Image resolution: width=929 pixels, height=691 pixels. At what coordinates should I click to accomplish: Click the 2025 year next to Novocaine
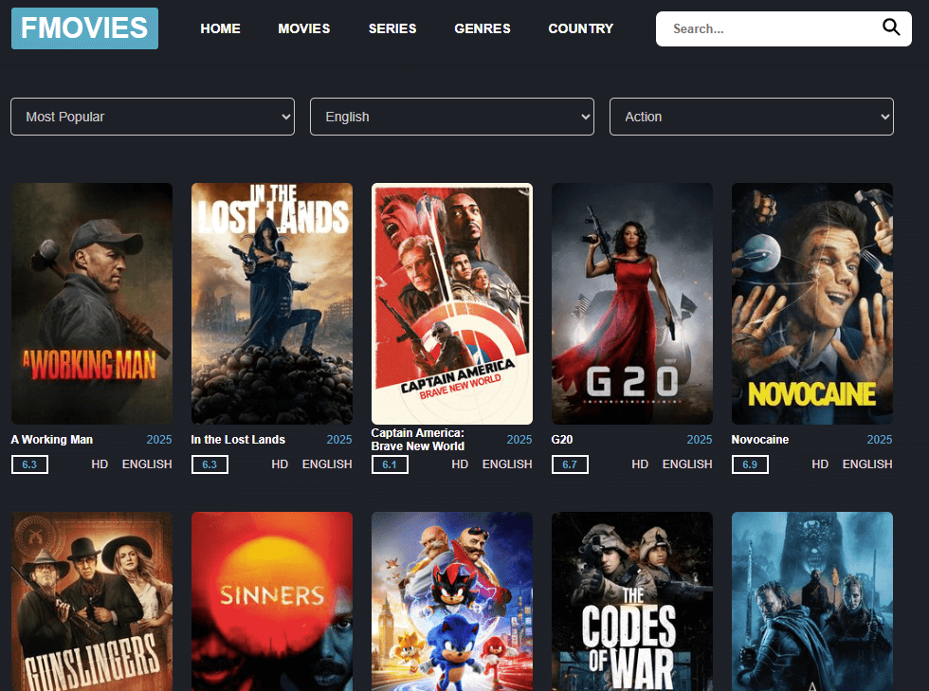click(x=880, y=440)
